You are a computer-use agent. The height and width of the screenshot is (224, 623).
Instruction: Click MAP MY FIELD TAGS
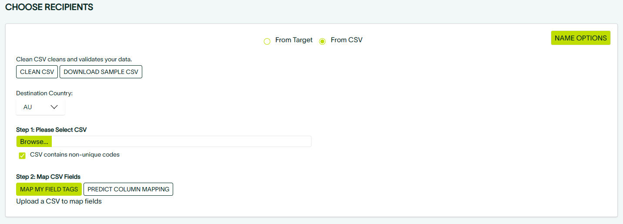(49, 189)
